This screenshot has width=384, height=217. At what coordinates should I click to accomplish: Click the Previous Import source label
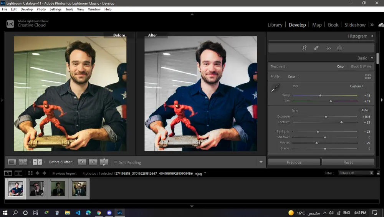[65, 173]
